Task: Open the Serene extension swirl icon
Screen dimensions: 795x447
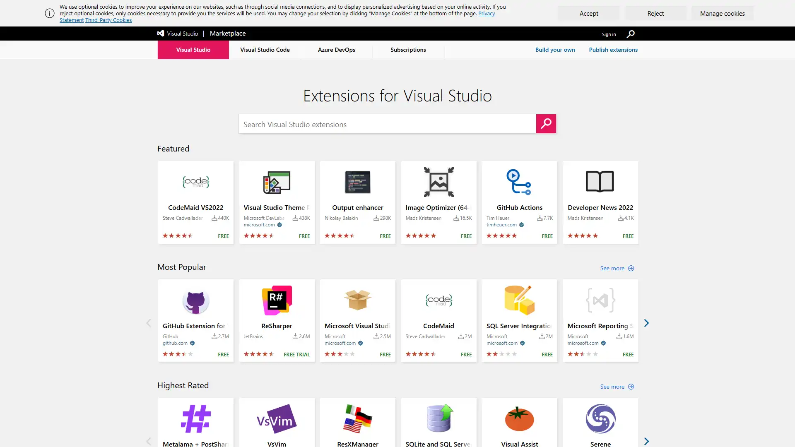Action: click(600, 419)
